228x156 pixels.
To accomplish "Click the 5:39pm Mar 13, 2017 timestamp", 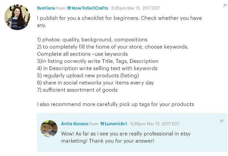I will pos(155,124).
